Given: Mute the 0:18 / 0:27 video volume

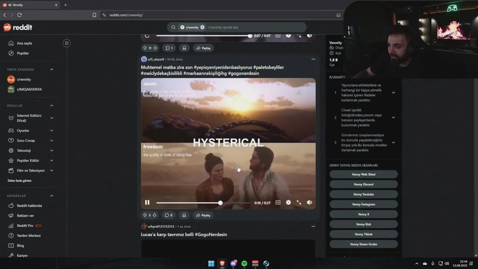Looking at the screenshot, I should pyautogui.click(x=309, y=202).
